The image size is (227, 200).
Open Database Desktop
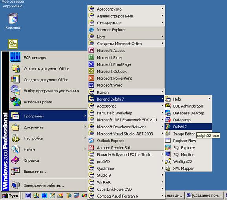click(188, 113)
